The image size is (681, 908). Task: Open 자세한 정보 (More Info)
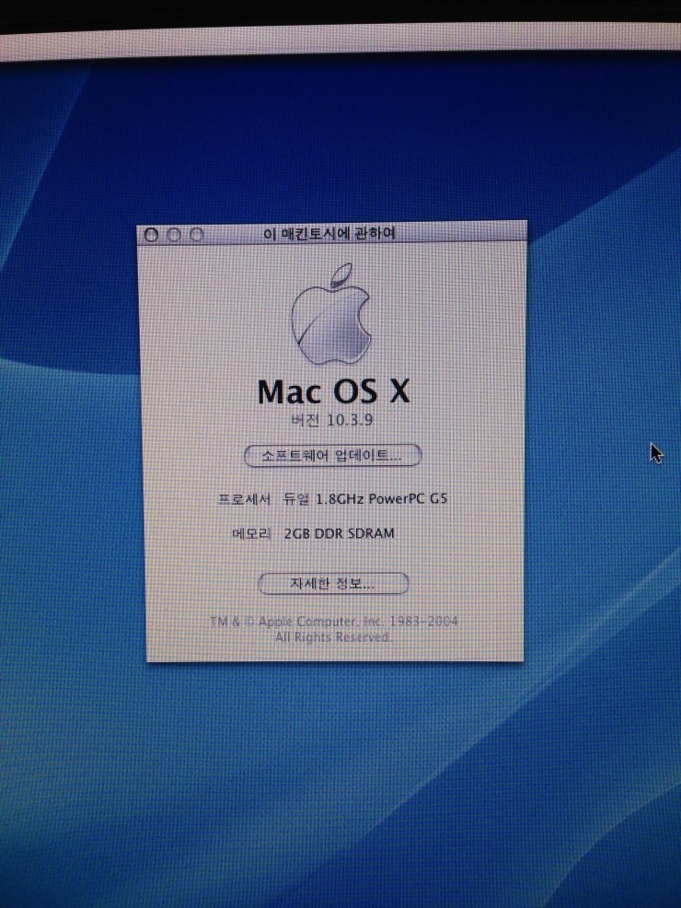click(x=332, y=583)
